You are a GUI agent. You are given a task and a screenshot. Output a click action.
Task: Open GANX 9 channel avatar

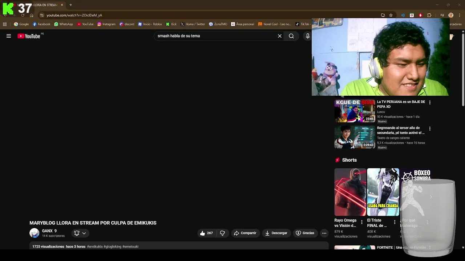click(x=34, y=233)
